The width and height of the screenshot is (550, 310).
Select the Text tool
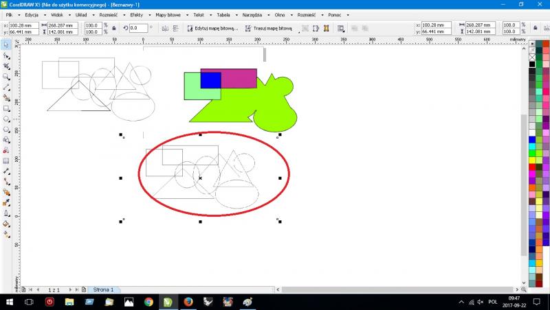(6, 150)
